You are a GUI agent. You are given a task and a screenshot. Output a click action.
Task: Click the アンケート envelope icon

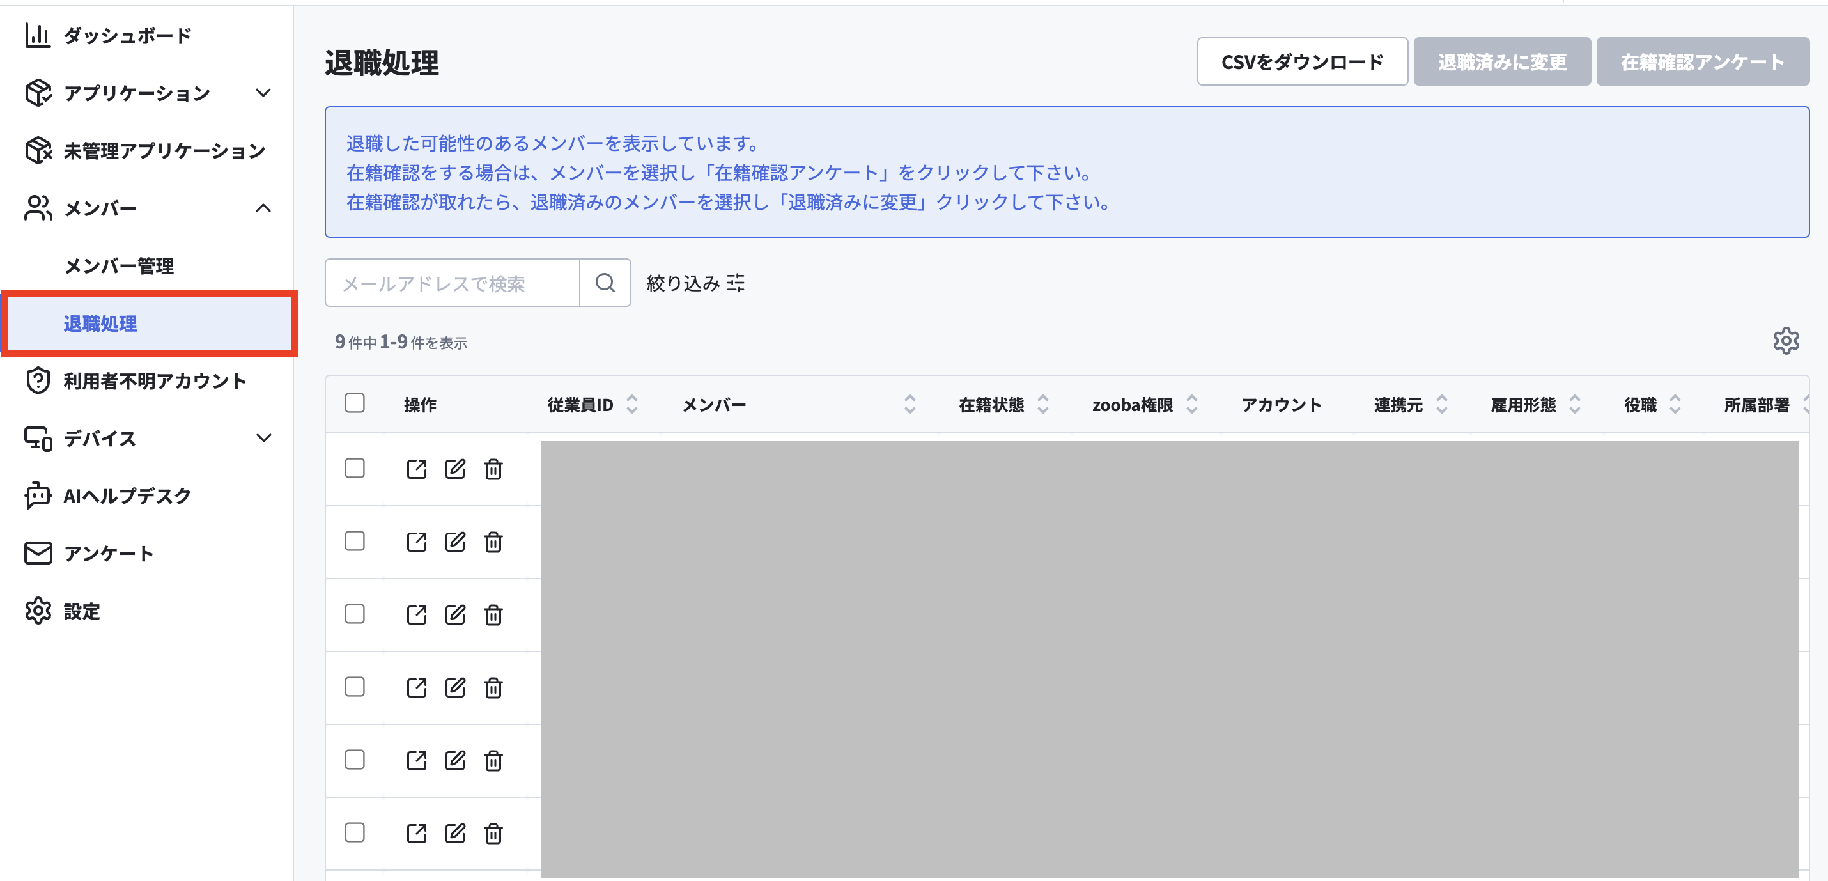tap(38, 553)
